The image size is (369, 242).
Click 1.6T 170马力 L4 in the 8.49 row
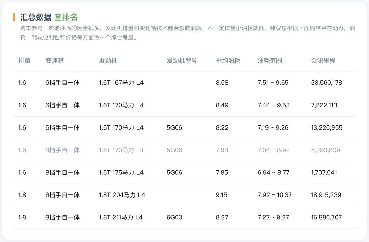click(121, 105)
